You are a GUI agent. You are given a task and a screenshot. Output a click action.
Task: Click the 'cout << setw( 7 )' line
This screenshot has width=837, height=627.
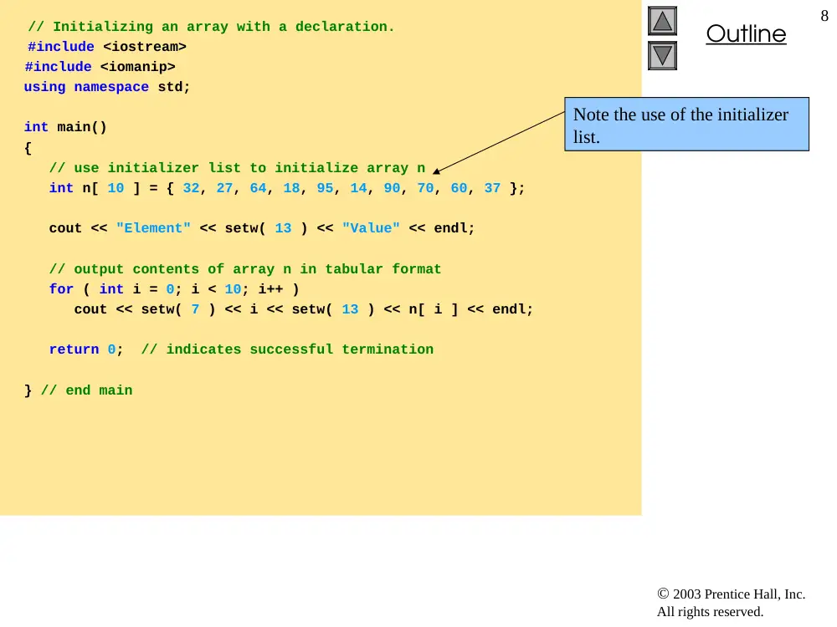[303, 309]
